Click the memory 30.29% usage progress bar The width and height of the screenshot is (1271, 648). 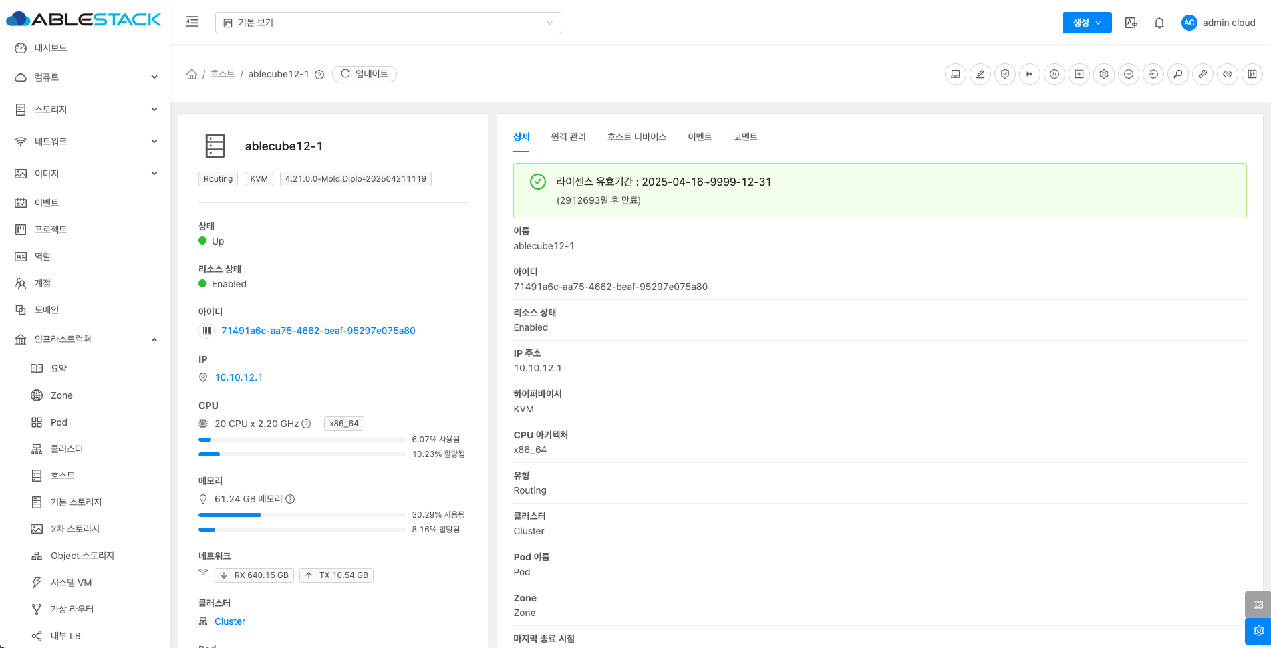click(x=302, y=515)
